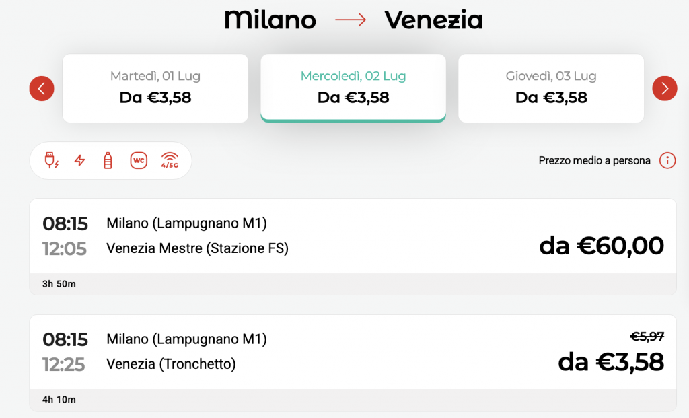The width and height of the screenshot is (689, 418).
Task: Open the average price info icon
Action: [x=667, y=160]
